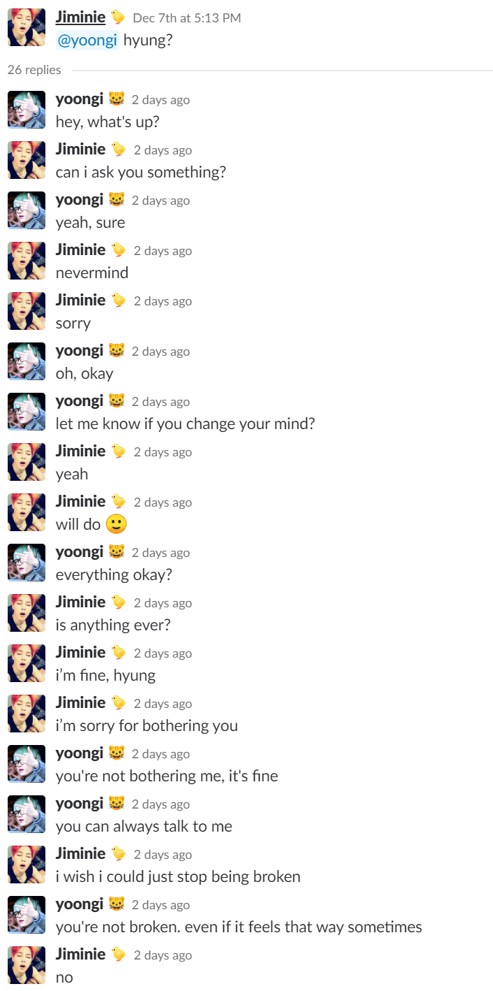Click yoongi's name above "oh, okay"
493x991 pixels.
[80, 351]
